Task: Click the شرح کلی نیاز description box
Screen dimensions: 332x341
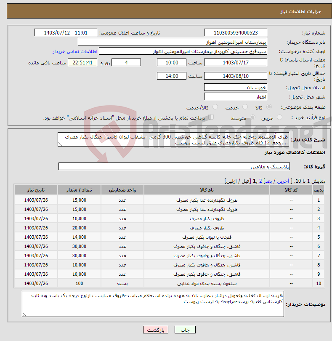Action: click(x=173, y=139)
